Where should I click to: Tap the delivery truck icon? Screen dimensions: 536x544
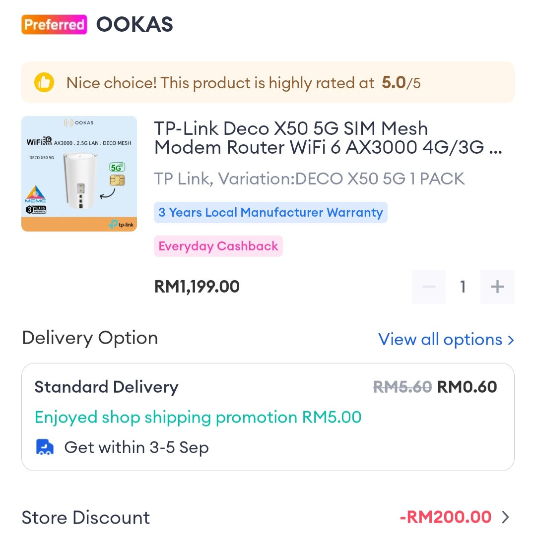coord(45,447)
